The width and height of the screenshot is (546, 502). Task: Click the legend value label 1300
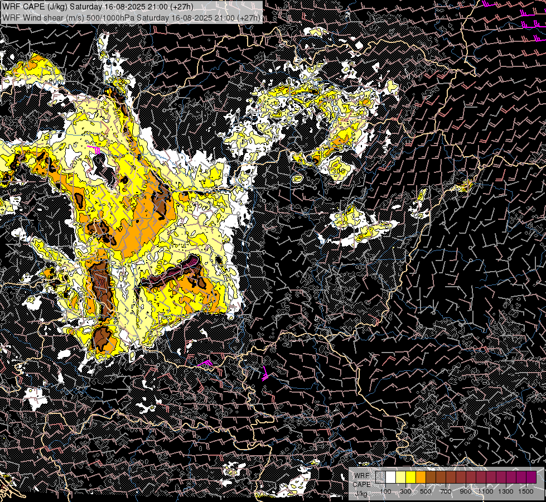(506, 491)
